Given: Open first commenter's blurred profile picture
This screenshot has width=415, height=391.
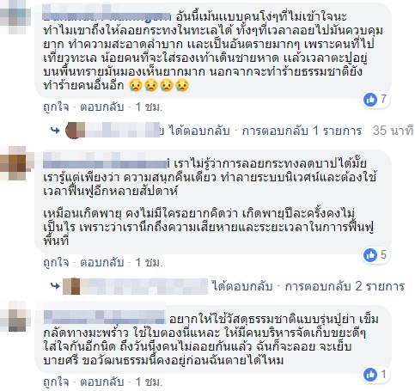Looking at the screenshot, I should pos(15,17).
